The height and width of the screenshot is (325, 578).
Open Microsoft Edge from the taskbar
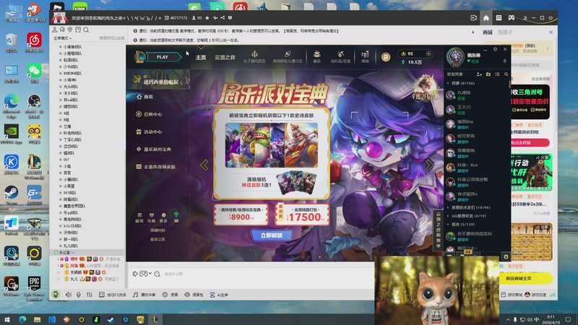click(x=22, y=319)
